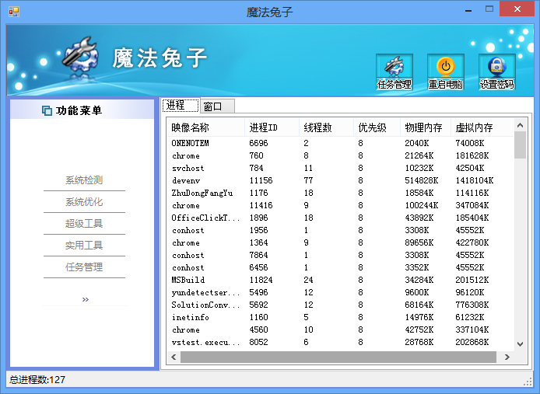Select the devenv process row

pyautogui.click(x=340, y=180)
